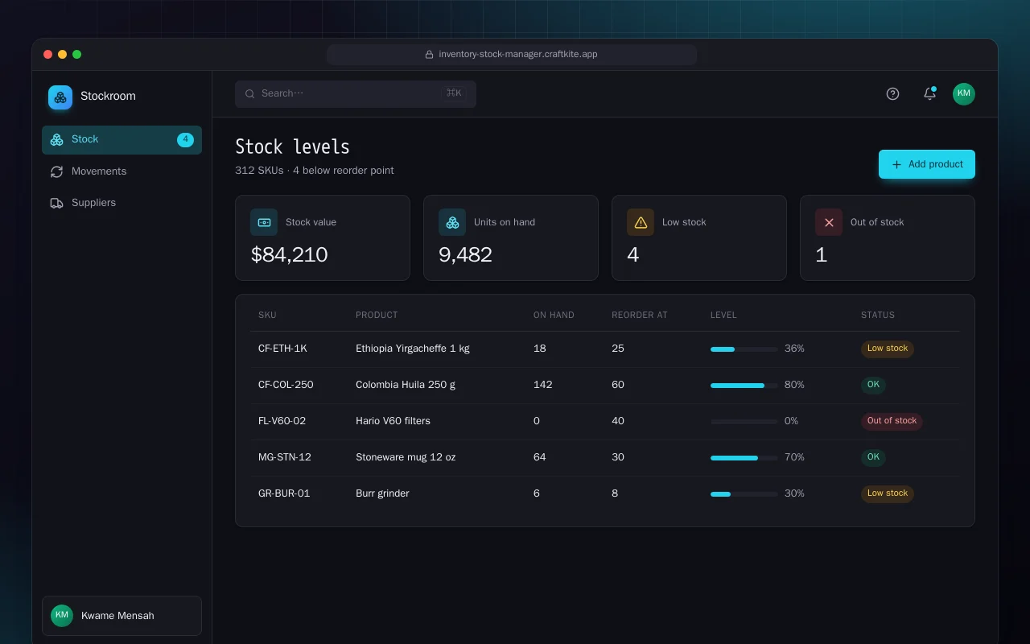Click SKU cell CF-COL-250
The width and height of the screenshot is (1030, 644).
[x=286, y=385]
